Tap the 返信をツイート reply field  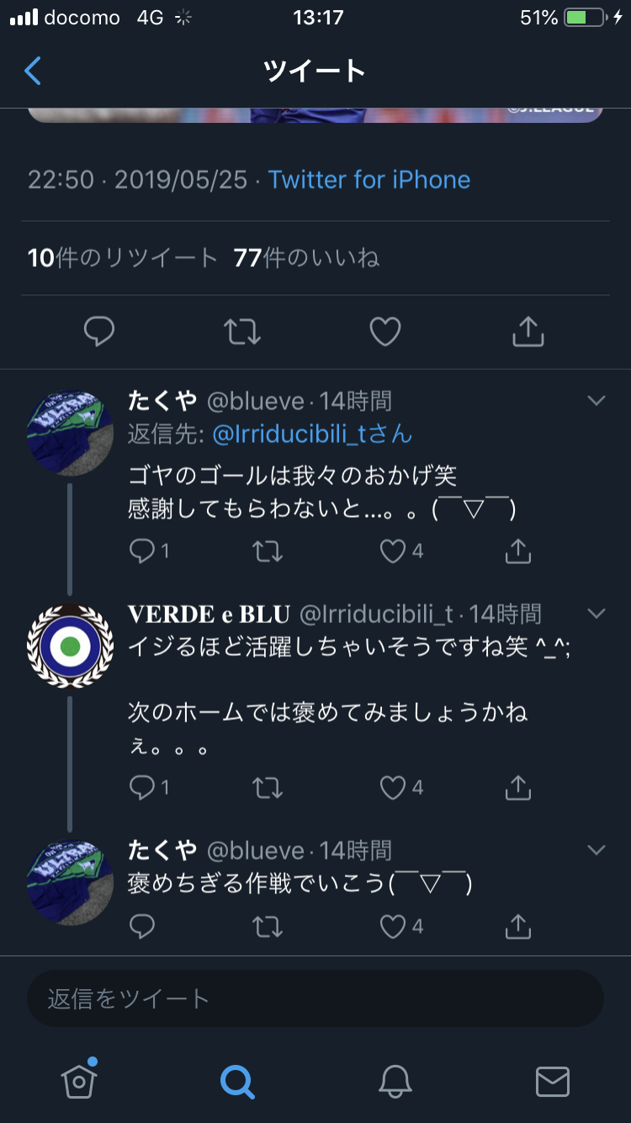tap(315, 999)
